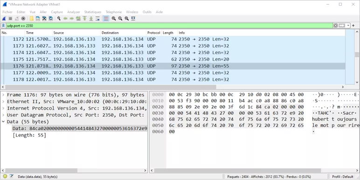Open the Outils menu
Viewport: 360px width, 180px height.
pyautogui.click(x=147, y=12)
